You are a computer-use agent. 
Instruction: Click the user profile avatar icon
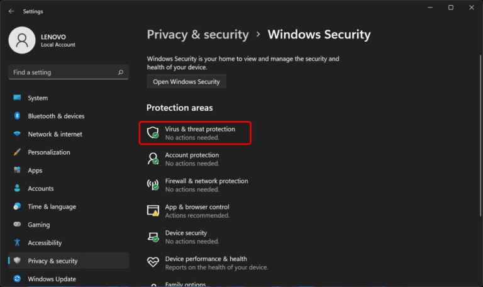coord(23,40)
